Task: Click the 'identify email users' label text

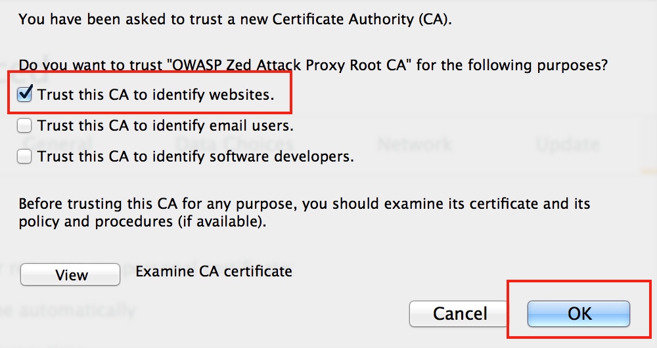Action: [166, 125]
